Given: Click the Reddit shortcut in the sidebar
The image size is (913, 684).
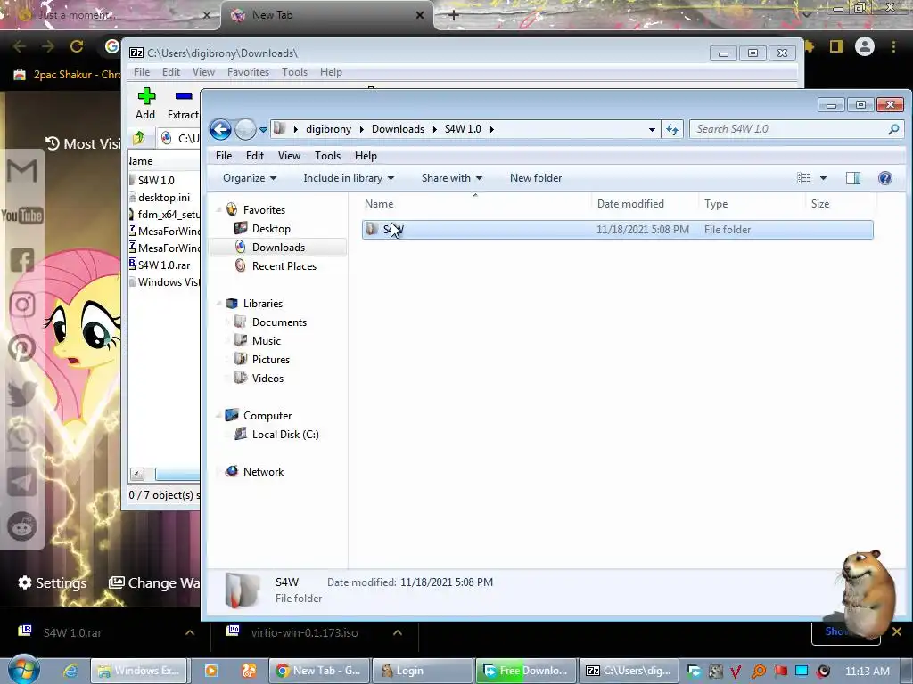Looking at the screenshot, I should click(x=22, y=526).
